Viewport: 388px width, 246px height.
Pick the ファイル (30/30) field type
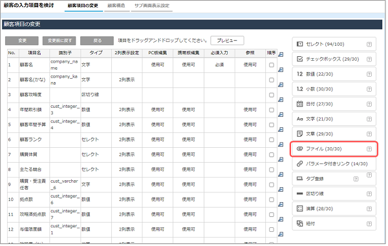pos(334,149)
